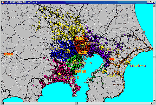
Task: Click the '5センターF' label
Action: click(112, 49)
